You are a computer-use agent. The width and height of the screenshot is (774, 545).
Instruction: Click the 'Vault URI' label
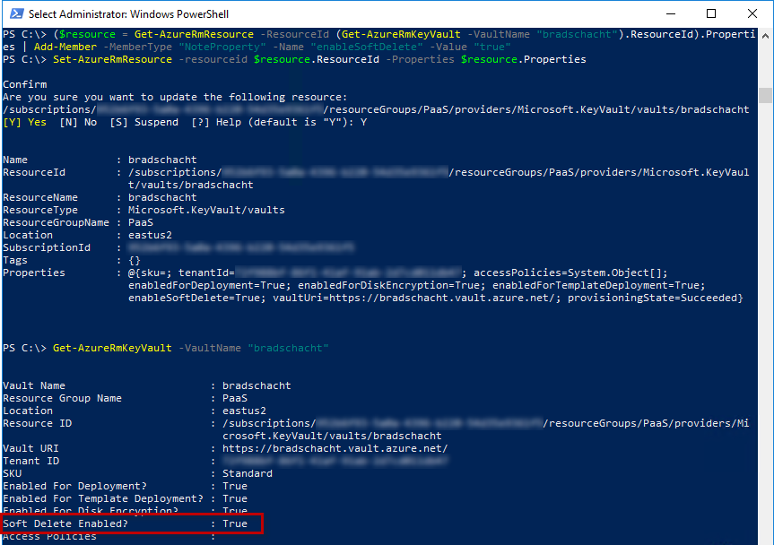point(30,448)
